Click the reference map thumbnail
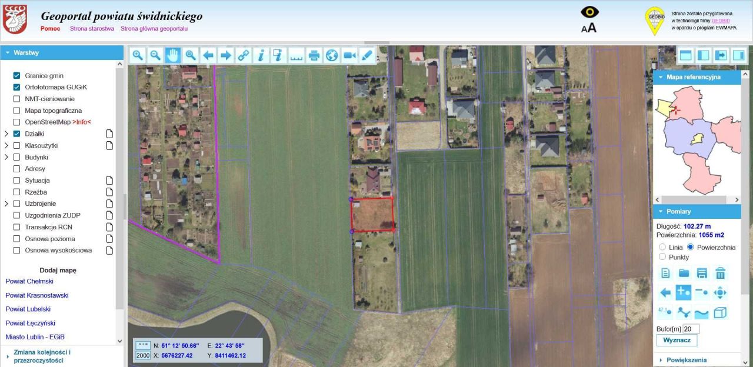The height and width of the screenshot is (367, 753). 697,140
